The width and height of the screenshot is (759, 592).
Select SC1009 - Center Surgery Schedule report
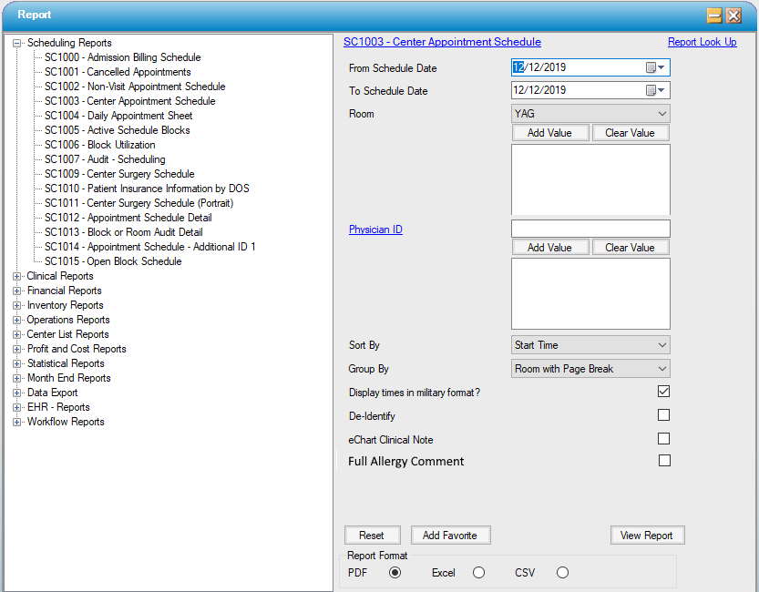118,174
